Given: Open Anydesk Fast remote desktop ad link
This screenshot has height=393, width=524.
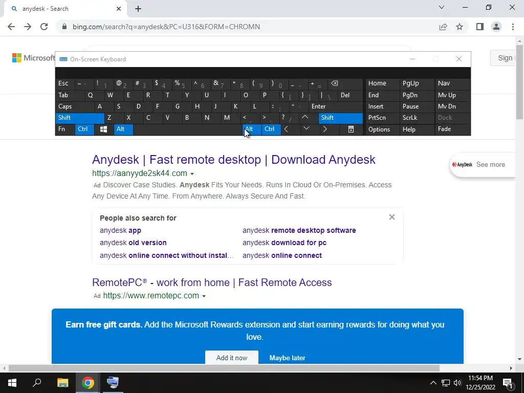Looking at the screenshot, I should pos(233,160).
